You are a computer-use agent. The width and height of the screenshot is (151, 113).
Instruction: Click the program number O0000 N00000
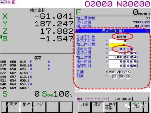point(117,4)
